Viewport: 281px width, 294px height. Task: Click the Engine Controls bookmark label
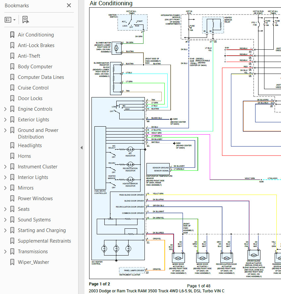(x=35, y=109)
